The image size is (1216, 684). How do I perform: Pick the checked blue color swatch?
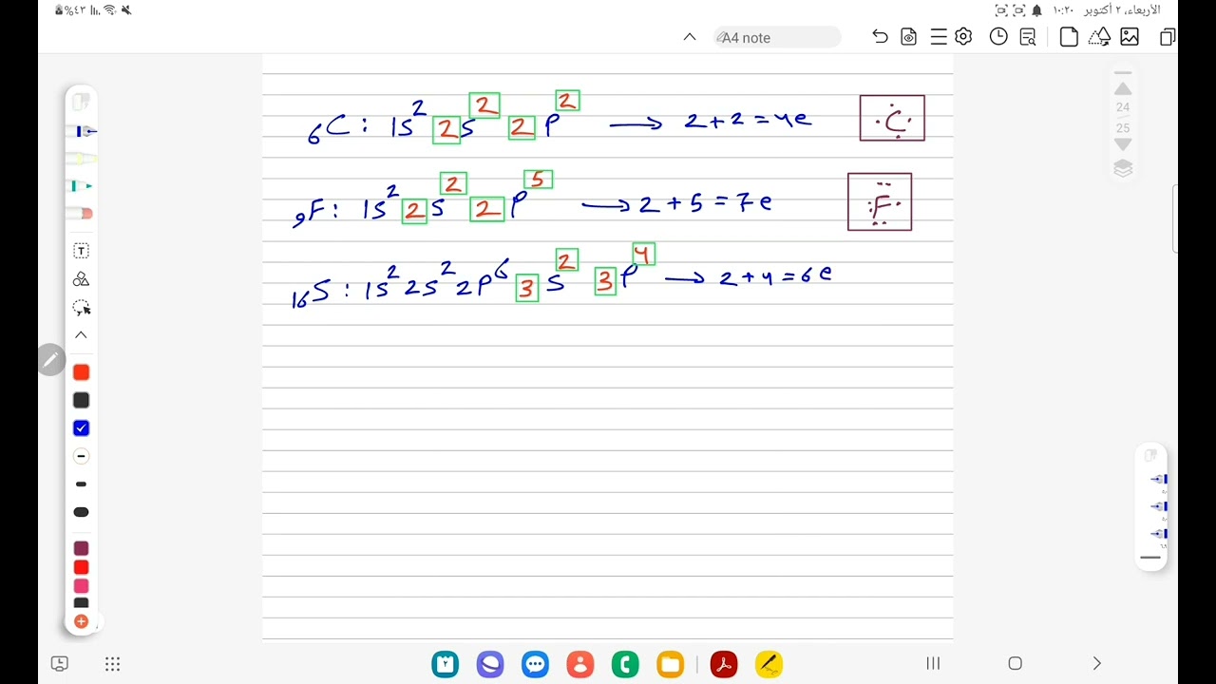tap(81, 428)
